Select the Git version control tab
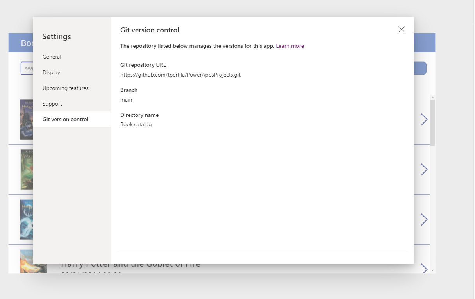Image resolution: width=475 pixels, height=299 pixels. pos(66,119)
